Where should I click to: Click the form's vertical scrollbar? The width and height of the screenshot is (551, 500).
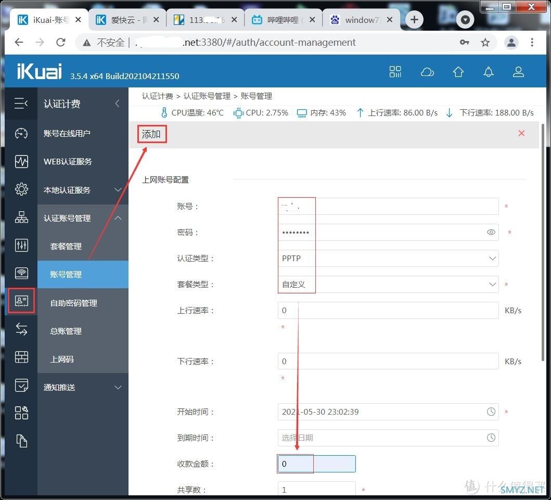(543, 242)
